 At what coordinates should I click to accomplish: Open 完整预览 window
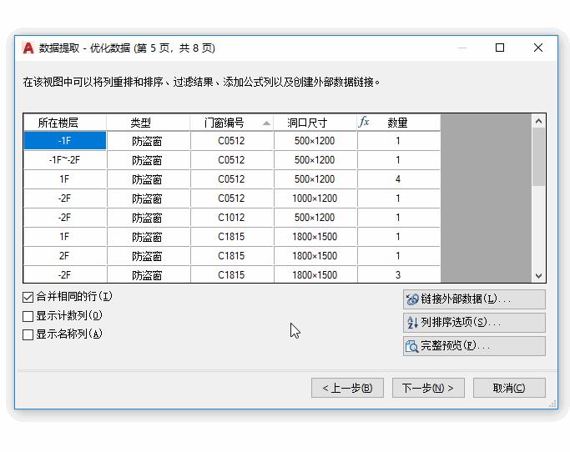click(x=474, y=346)
